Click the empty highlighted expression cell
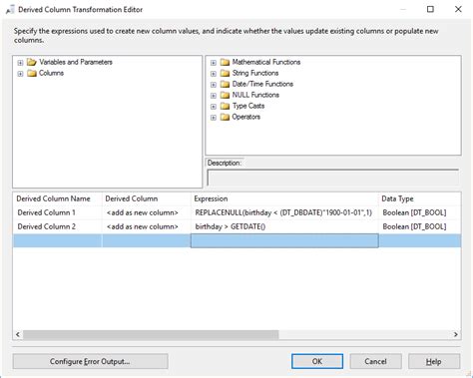The width and height of the screenshot is (473, 378). coord(284,240)
